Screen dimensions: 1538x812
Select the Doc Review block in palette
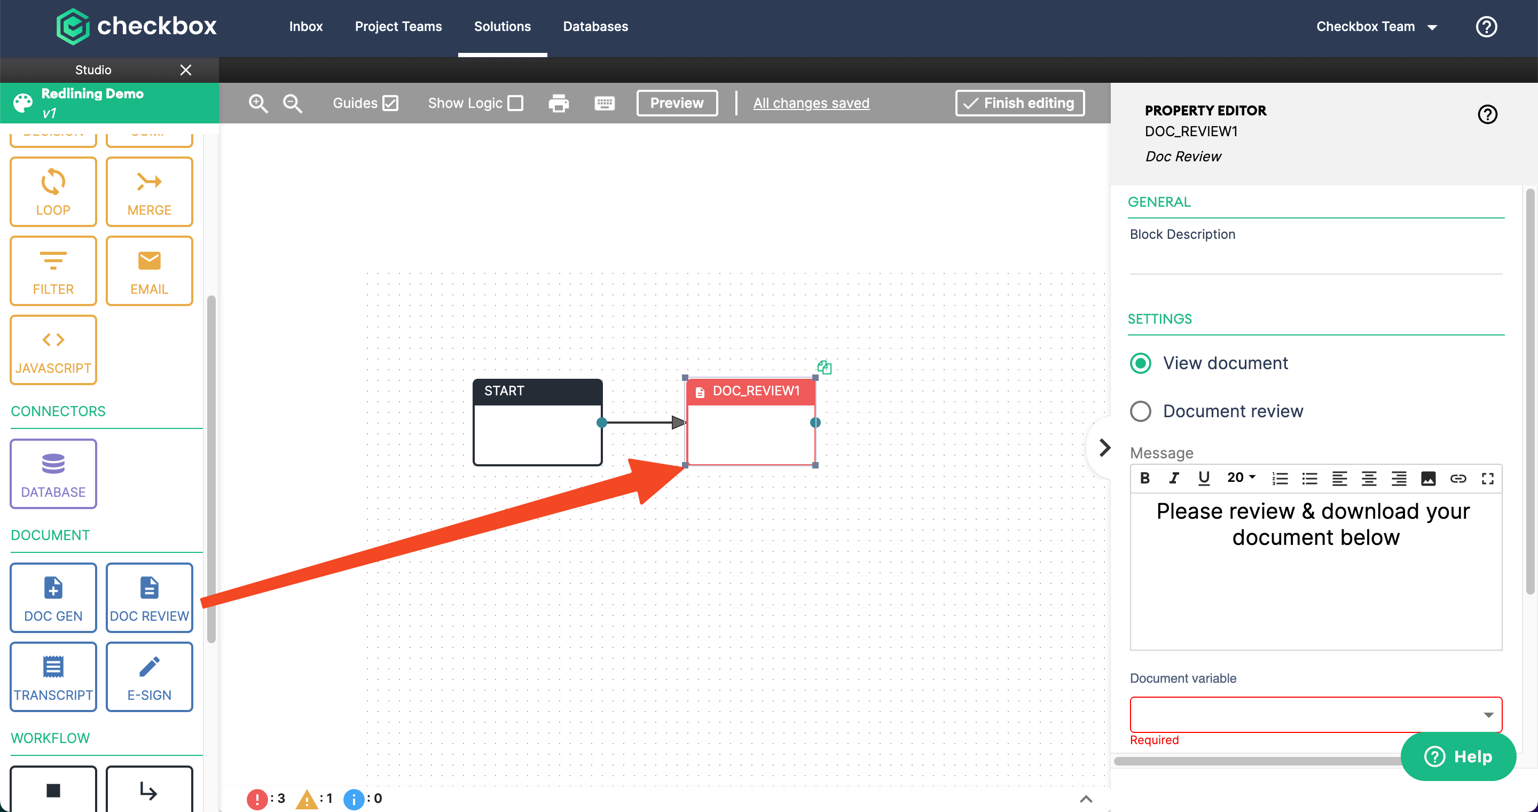tap(150, 598)
